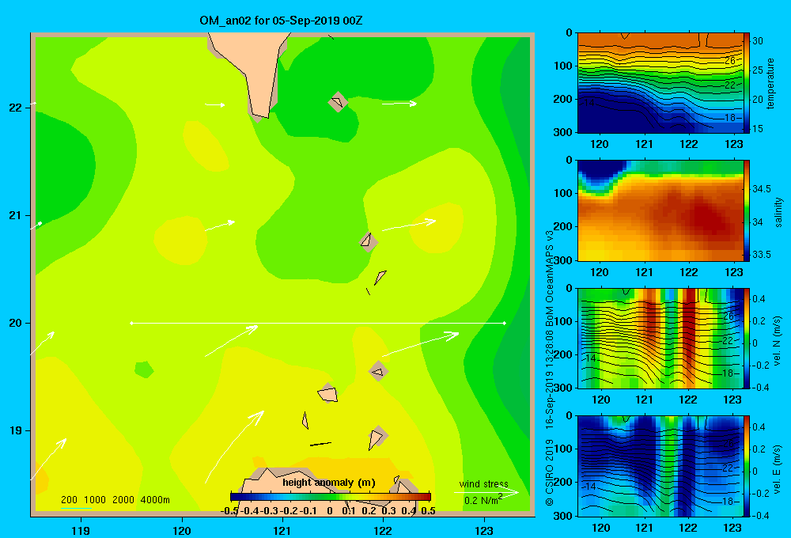
Task: Click the east endpoint of the 20°N section line
Action: [505, 323]
